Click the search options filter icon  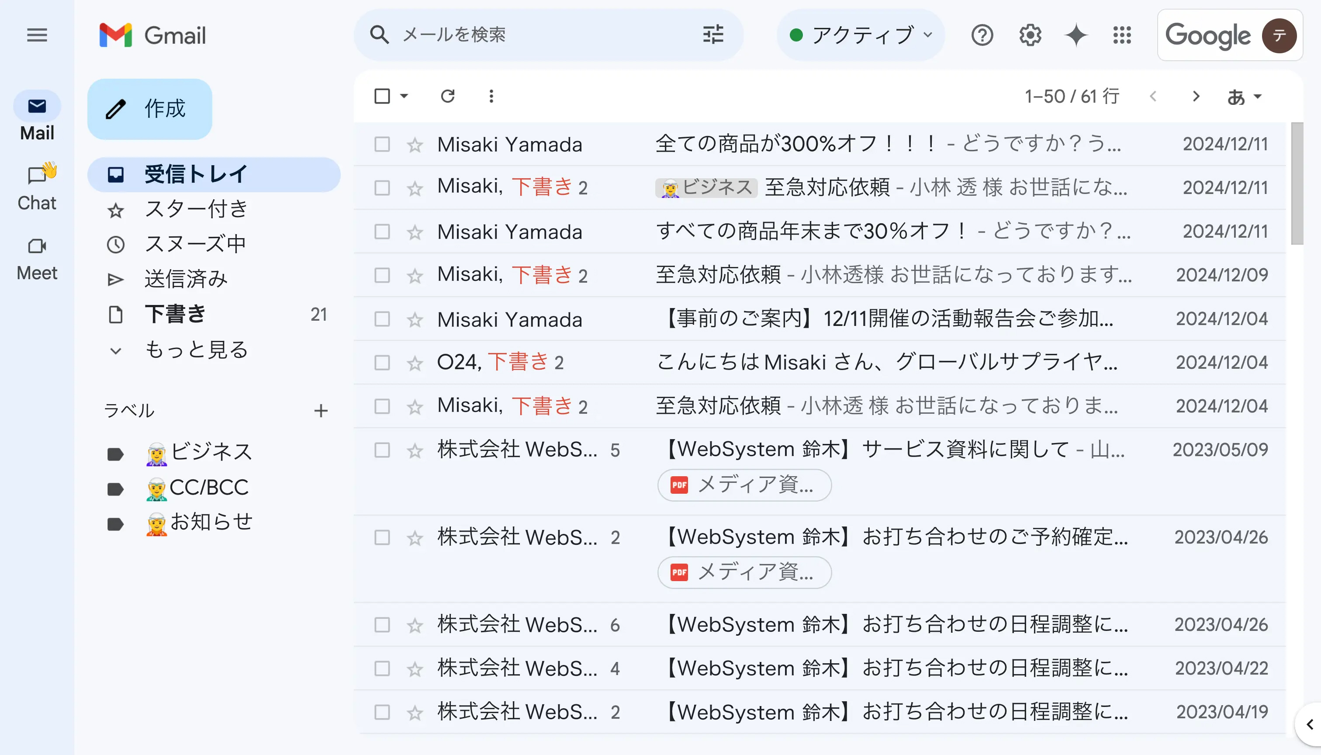(713, 35)
